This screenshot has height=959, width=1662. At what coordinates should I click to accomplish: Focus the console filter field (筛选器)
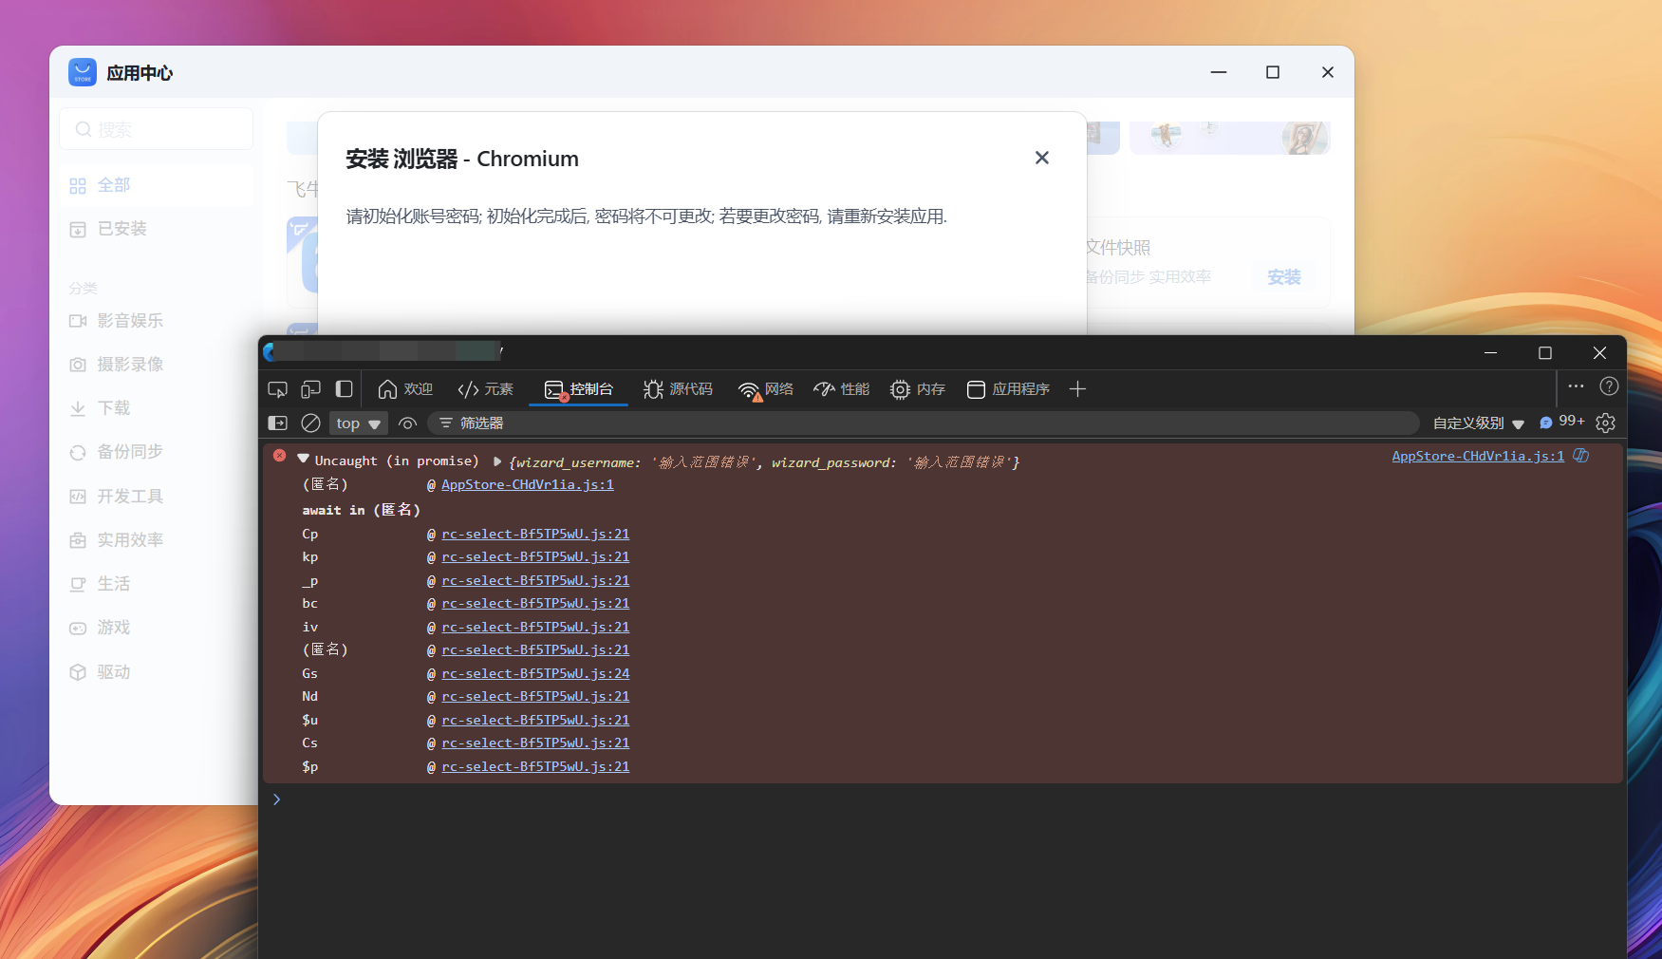point(924,423)
